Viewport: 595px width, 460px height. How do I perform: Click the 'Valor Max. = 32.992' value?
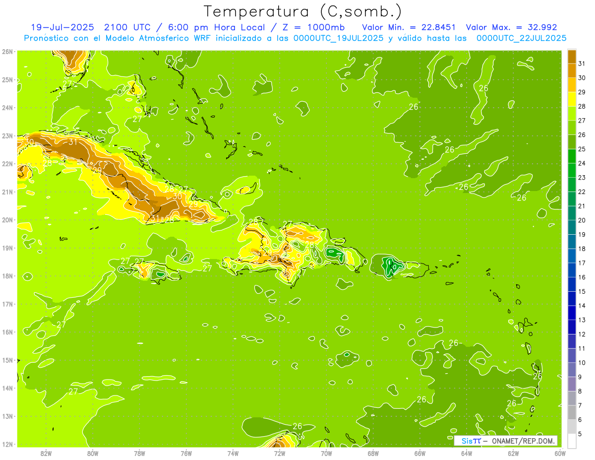click(x=512, y=27)
